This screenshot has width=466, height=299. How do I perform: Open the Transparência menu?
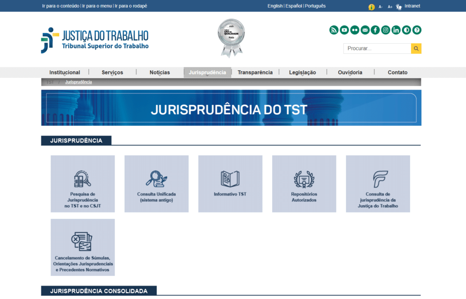click(255, 72)
